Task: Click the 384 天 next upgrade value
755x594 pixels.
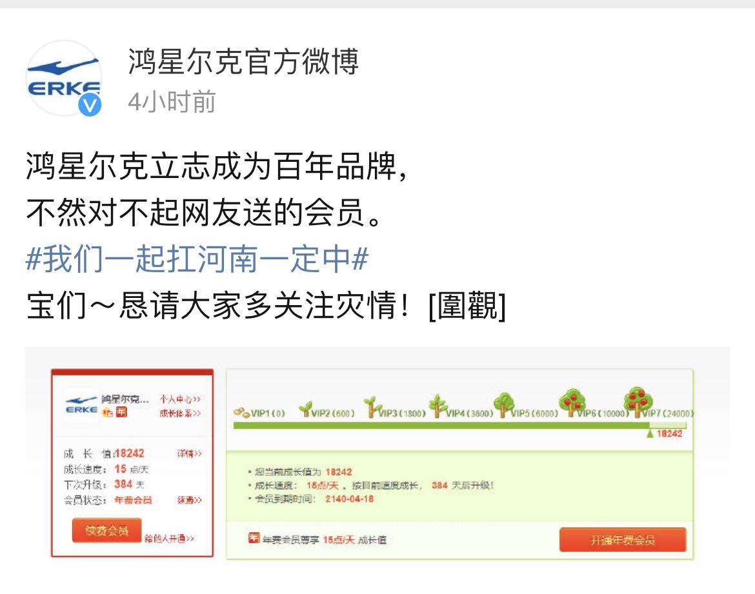Action: (x=129, y=484)
